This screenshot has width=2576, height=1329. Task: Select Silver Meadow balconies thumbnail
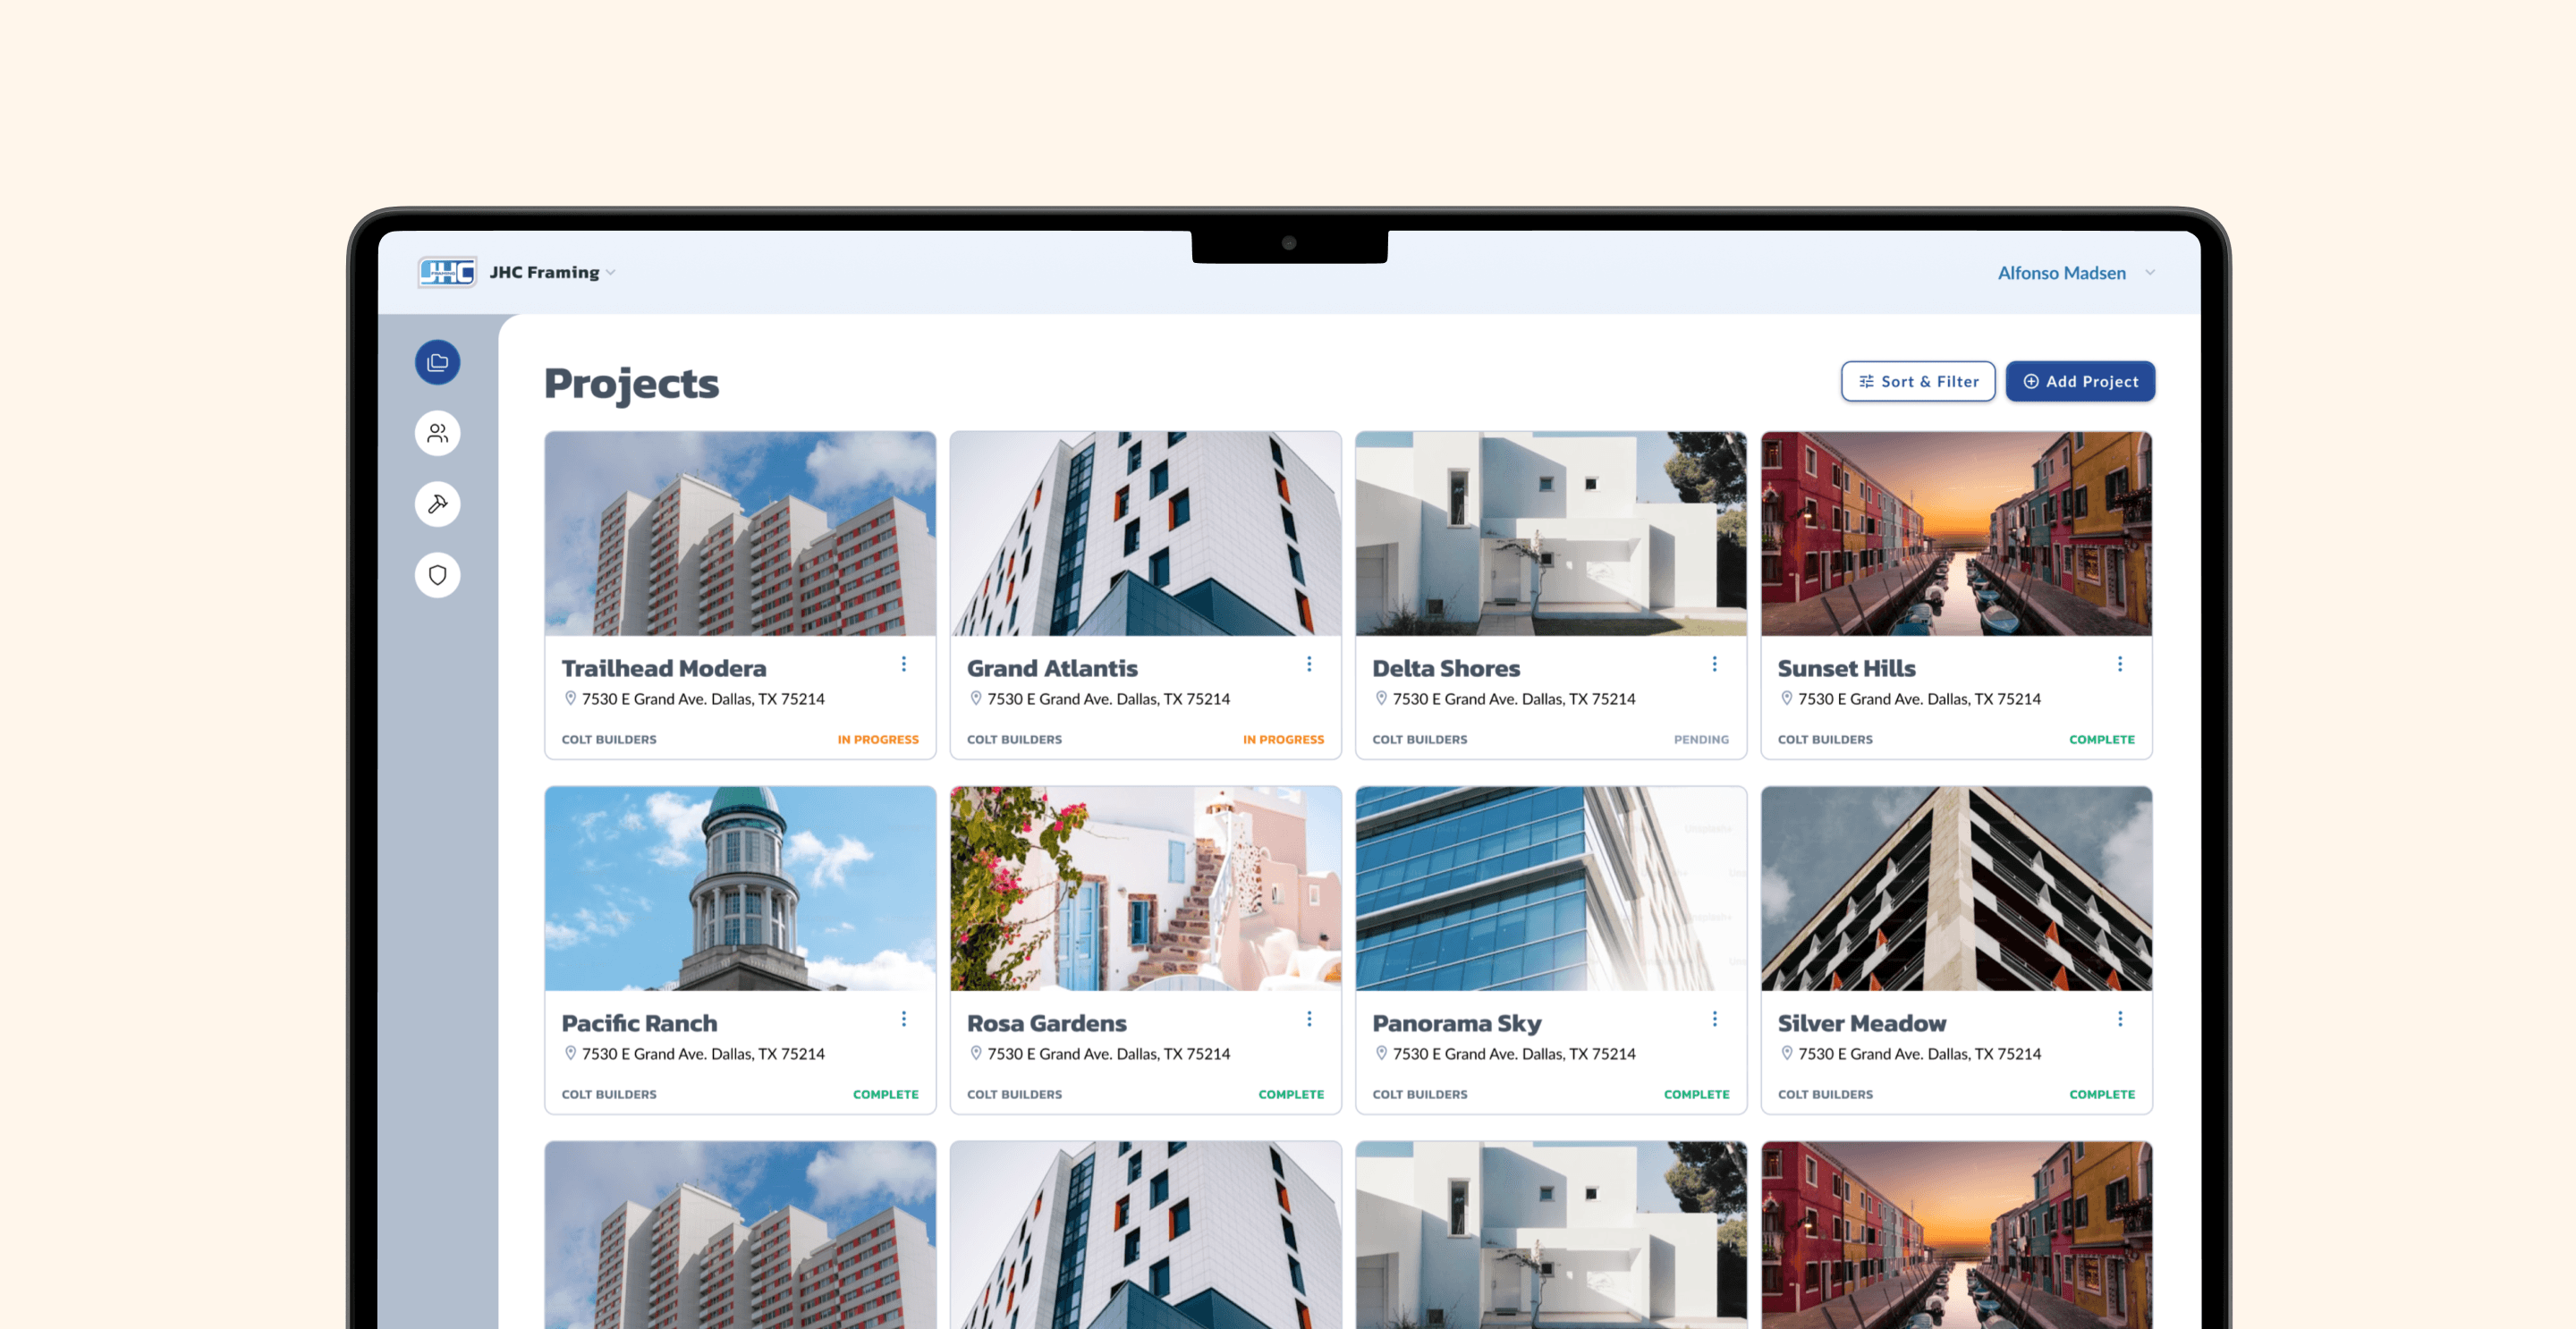pyautogui.click(x=1956, y=889)
